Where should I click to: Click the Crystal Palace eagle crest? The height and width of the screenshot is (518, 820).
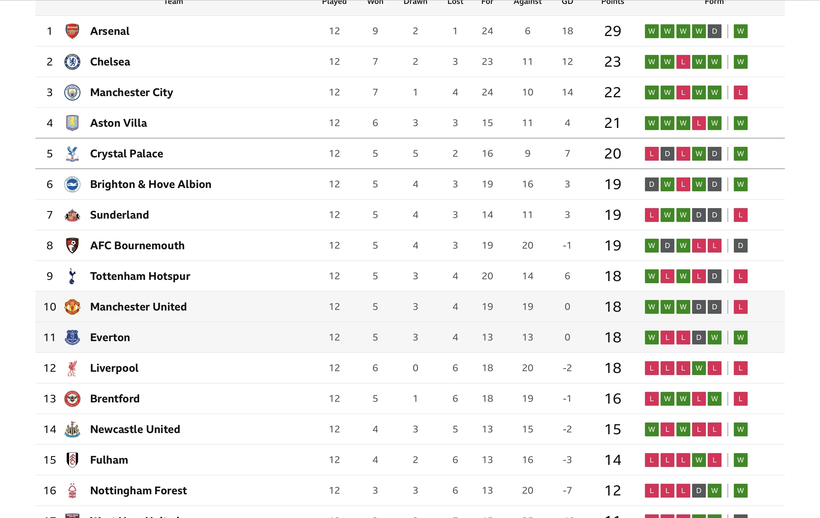[x=72, y=153]
